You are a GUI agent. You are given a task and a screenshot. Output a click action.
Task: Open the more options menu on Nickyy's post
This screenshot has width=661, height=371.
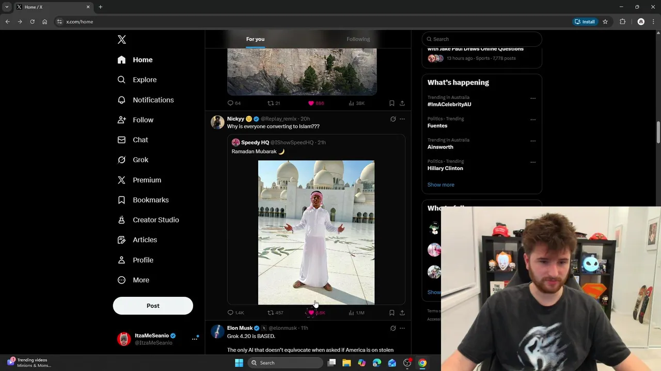pos(402,119)
